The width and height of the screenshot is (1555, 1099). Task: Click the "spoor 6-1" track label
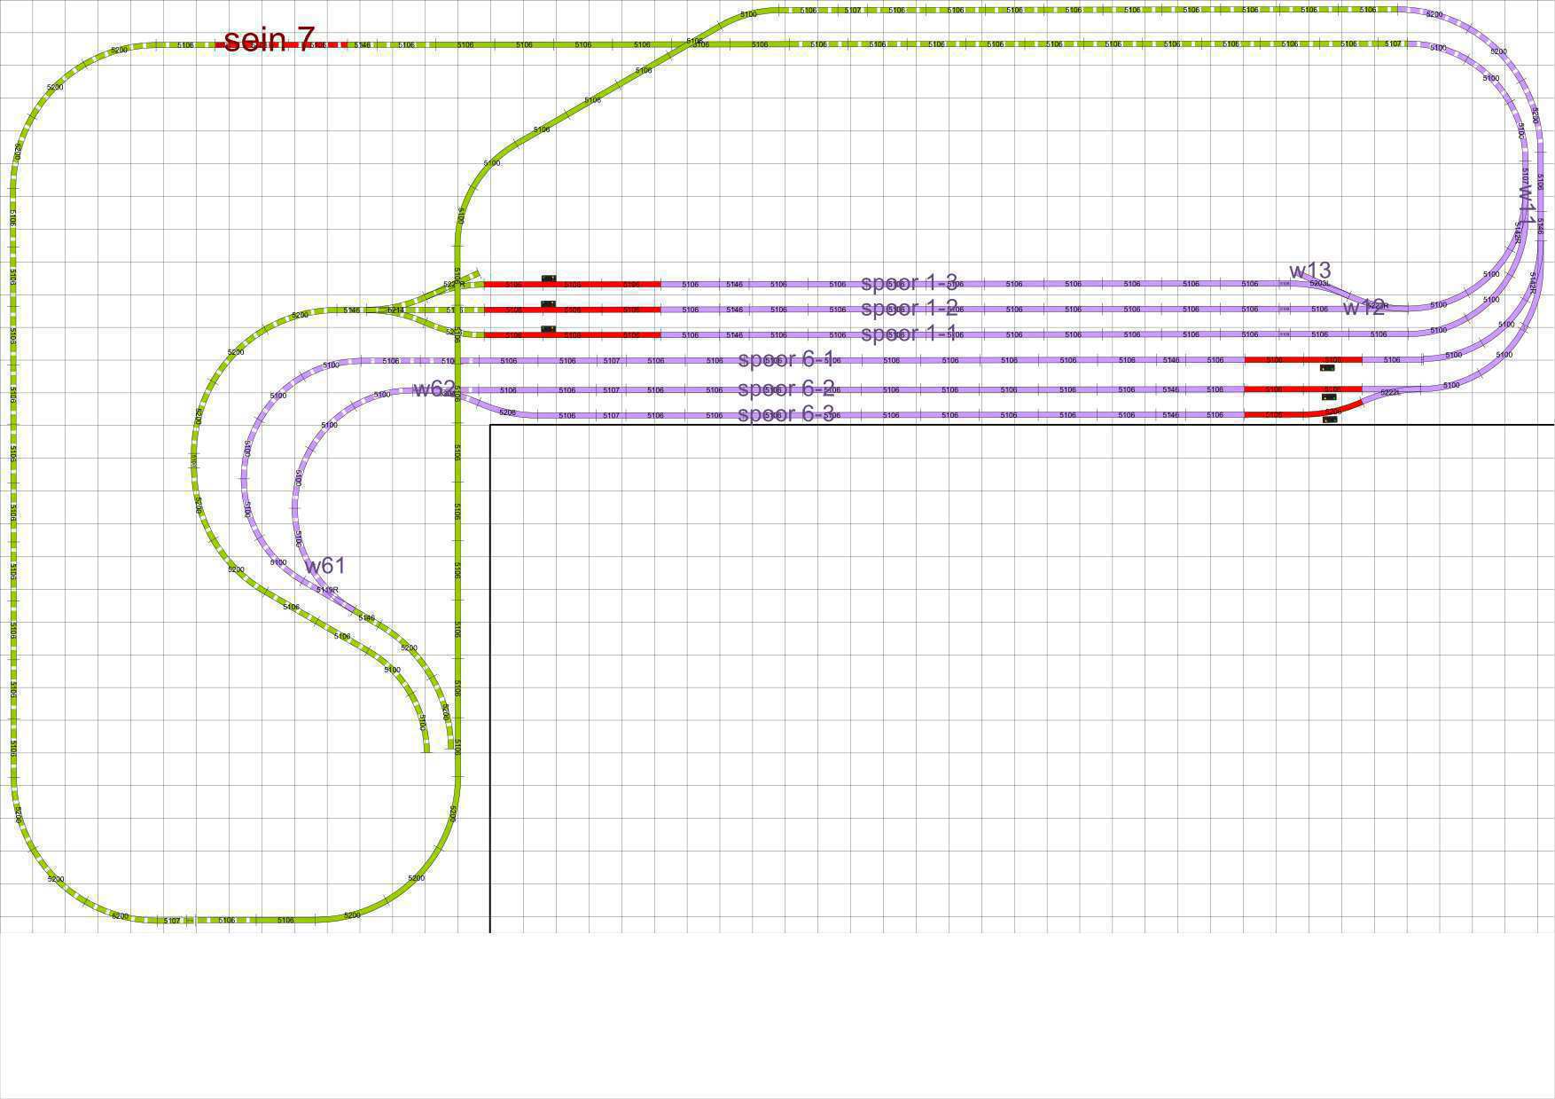(x=786, y=360)
